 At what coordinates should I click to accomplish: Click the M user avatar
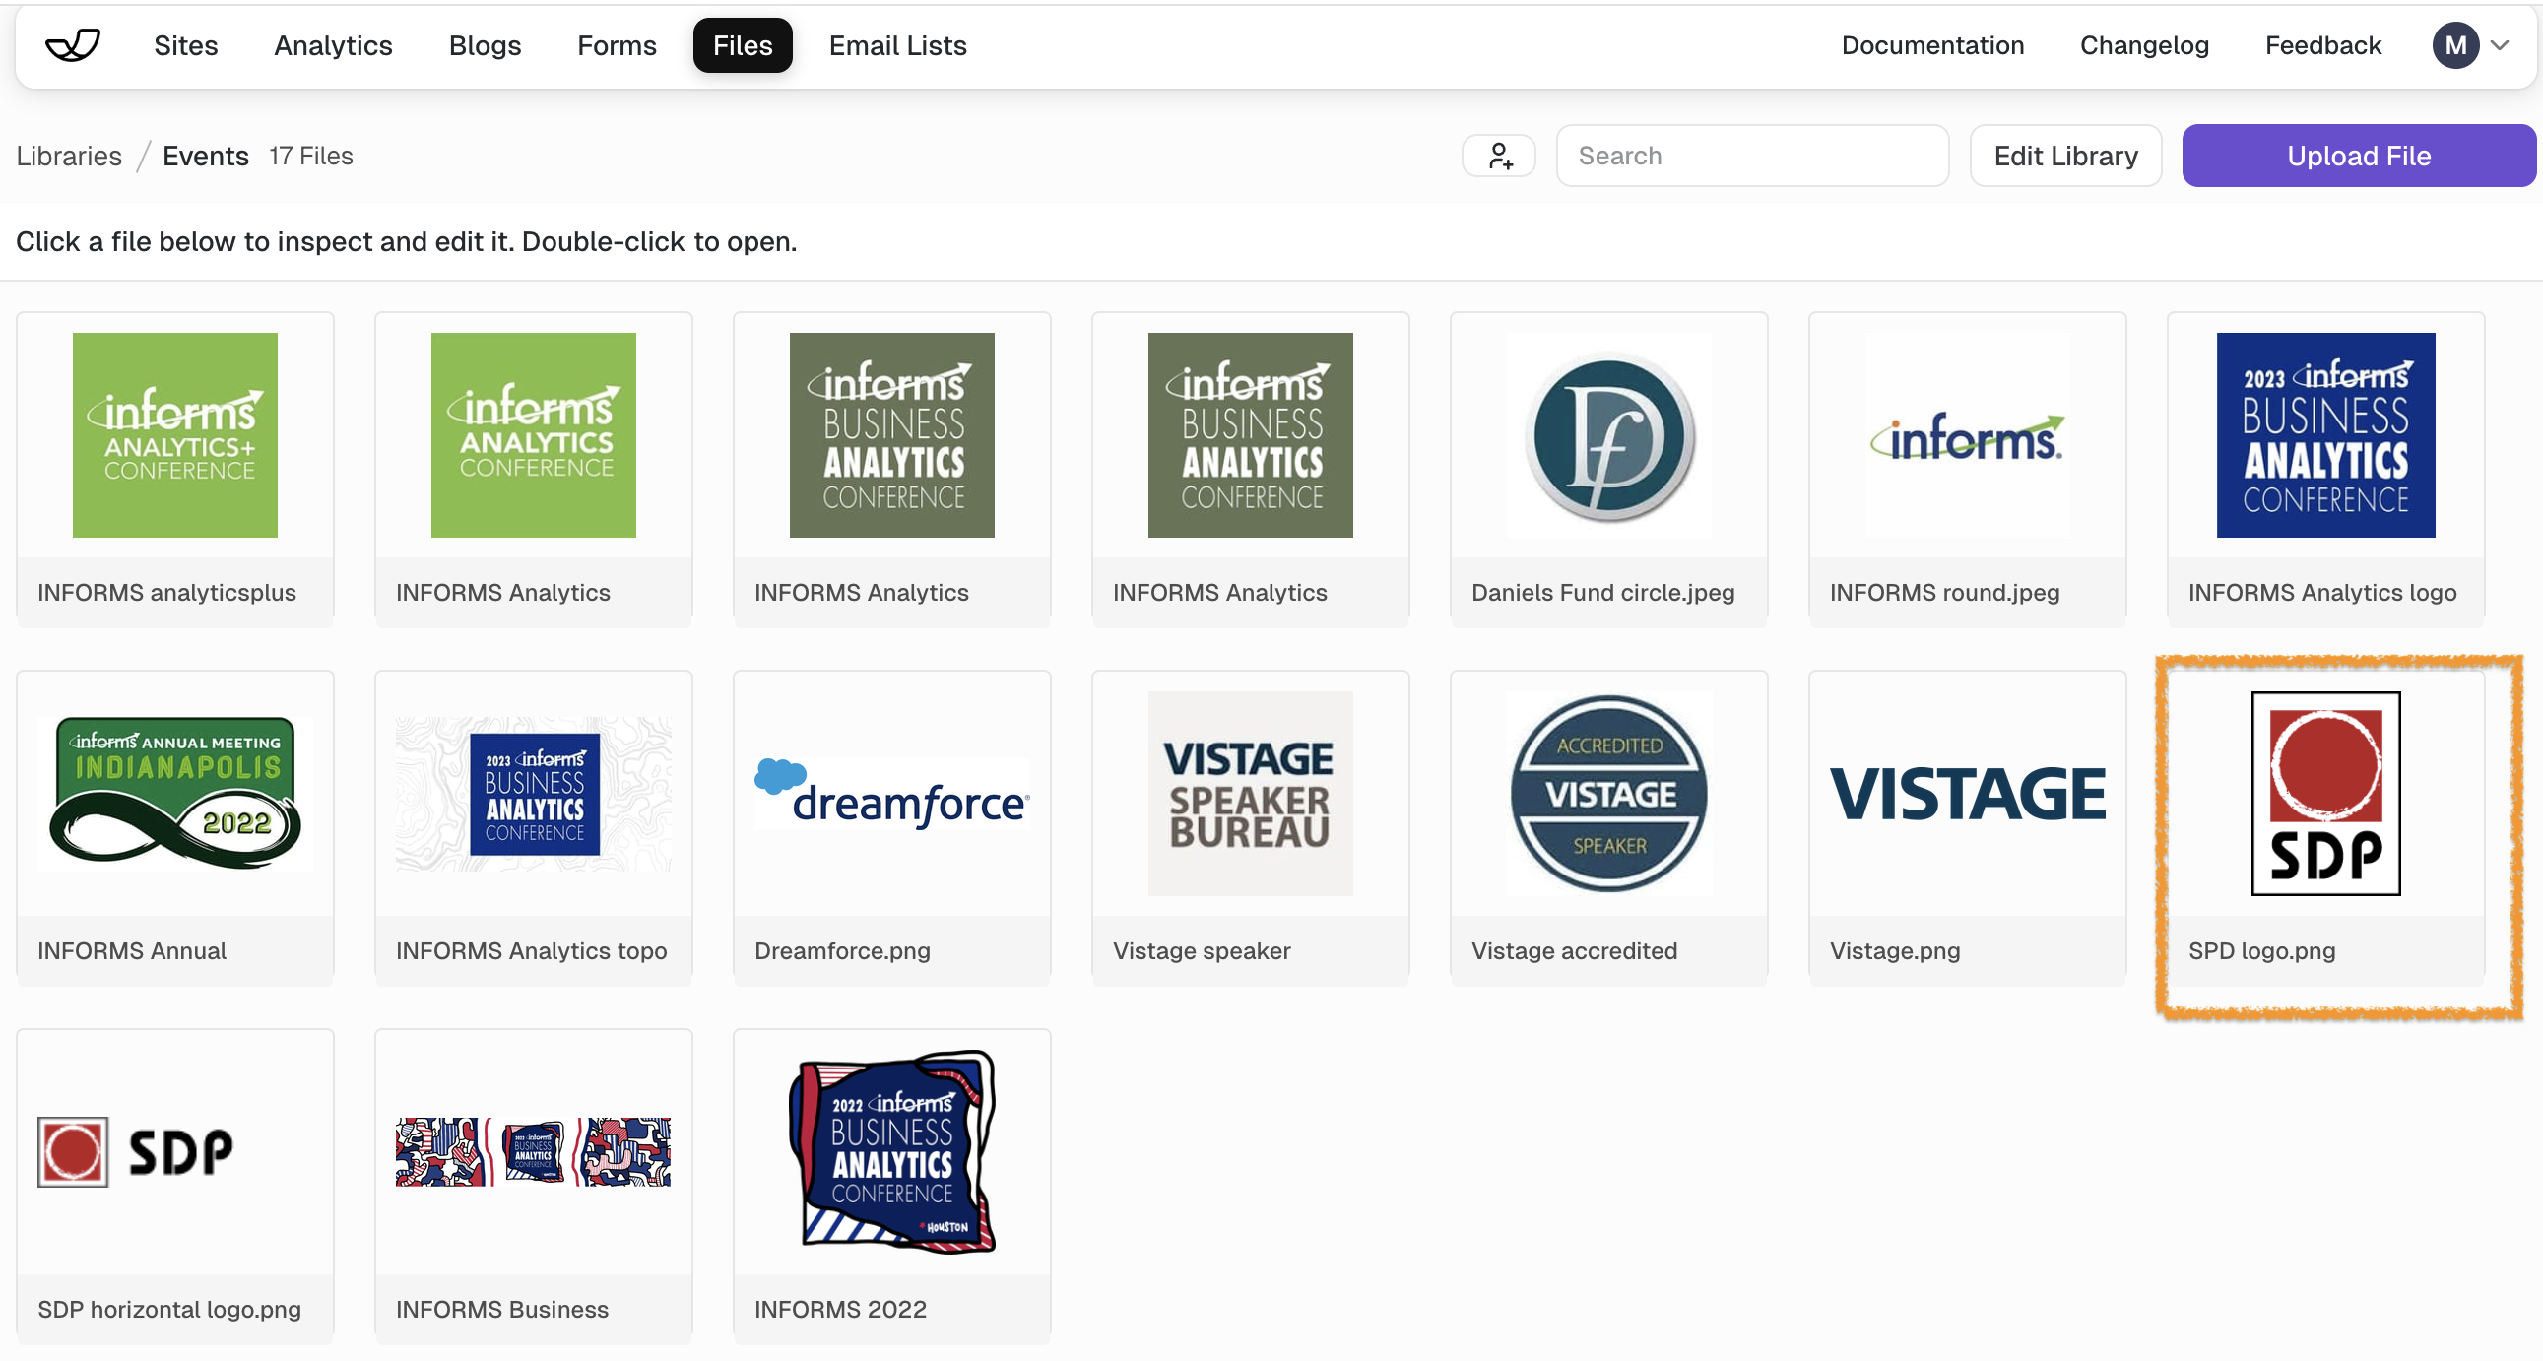tap(2455, 45)
